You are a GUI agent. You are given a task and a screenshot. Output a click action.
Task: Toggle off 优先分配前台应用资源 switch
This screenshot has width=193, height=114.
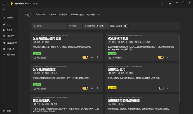85,57
